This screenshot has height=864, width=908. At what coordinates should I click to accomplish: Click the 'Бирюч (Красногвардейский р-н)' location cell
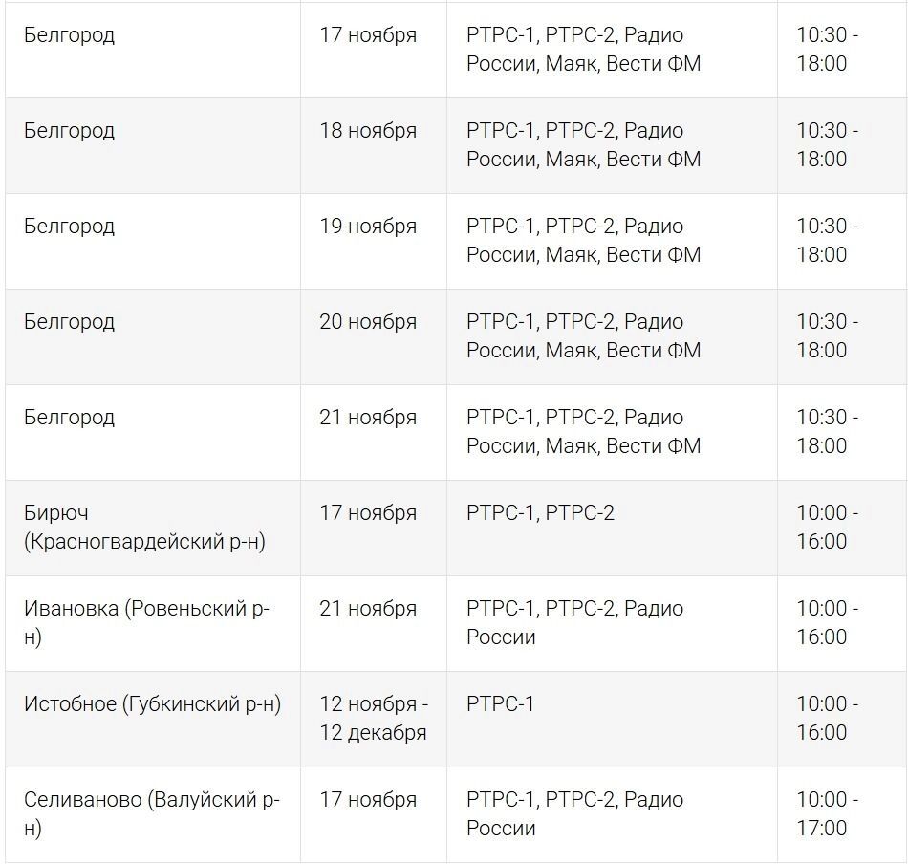pyautogui.click(x=144, y=528)
